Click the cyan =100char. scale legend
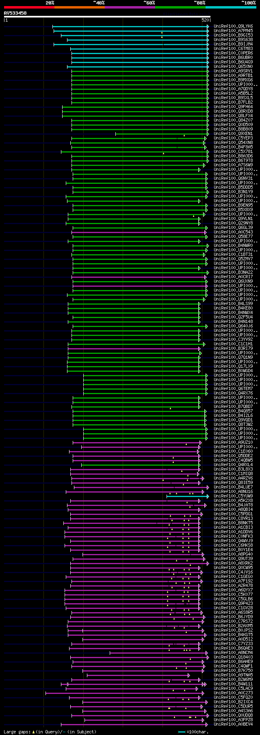260x735 pixels. coord(193,732)
